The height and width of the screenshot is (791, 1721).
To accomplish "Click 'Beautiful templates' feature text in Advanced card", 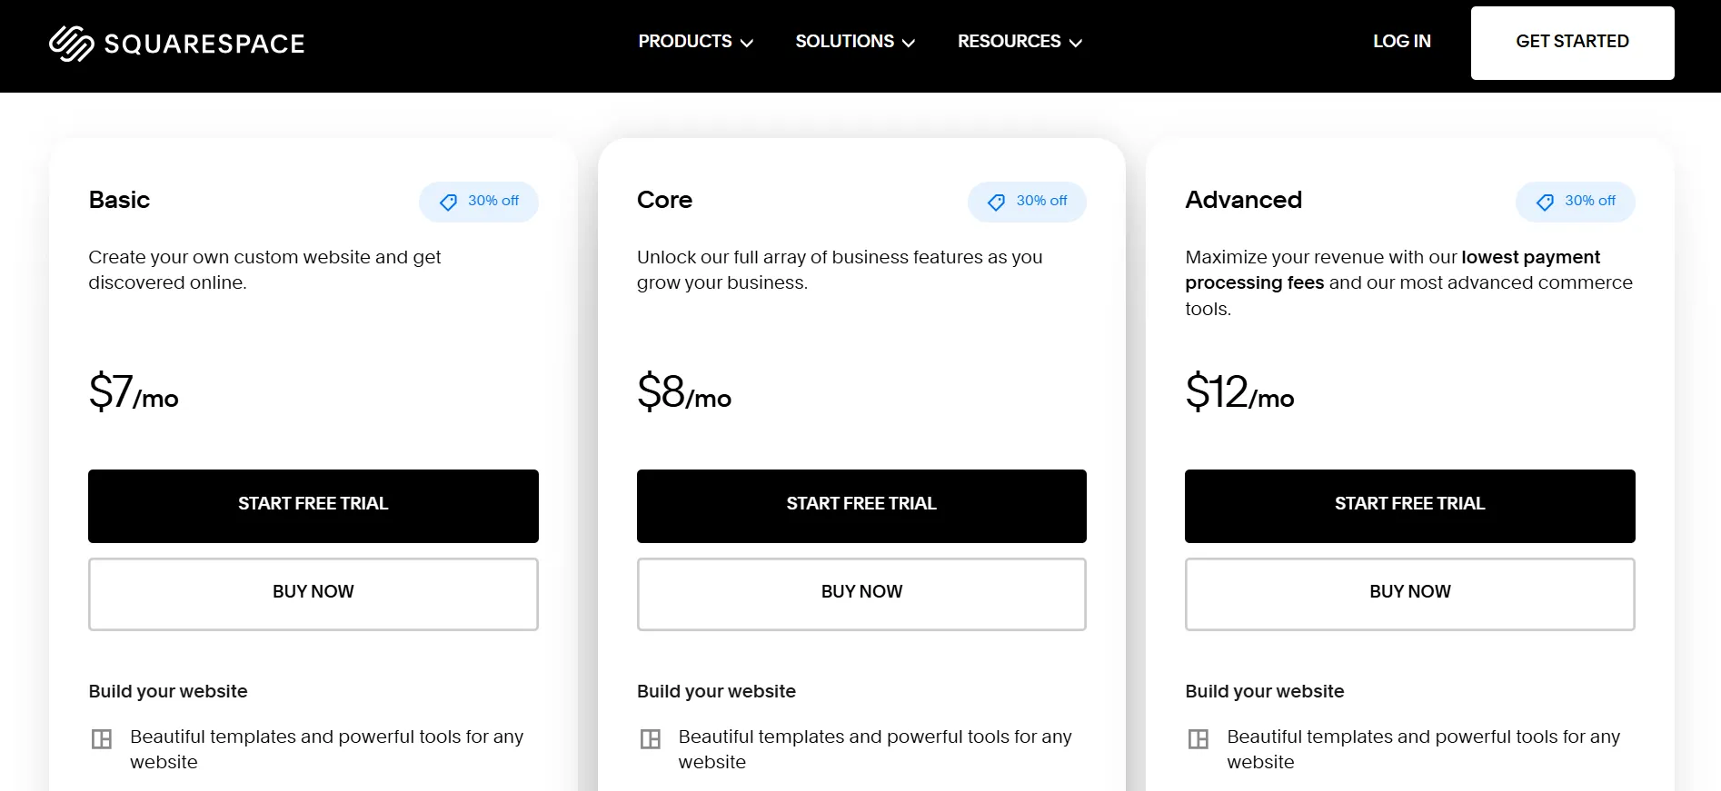I will pos(1424,749).
